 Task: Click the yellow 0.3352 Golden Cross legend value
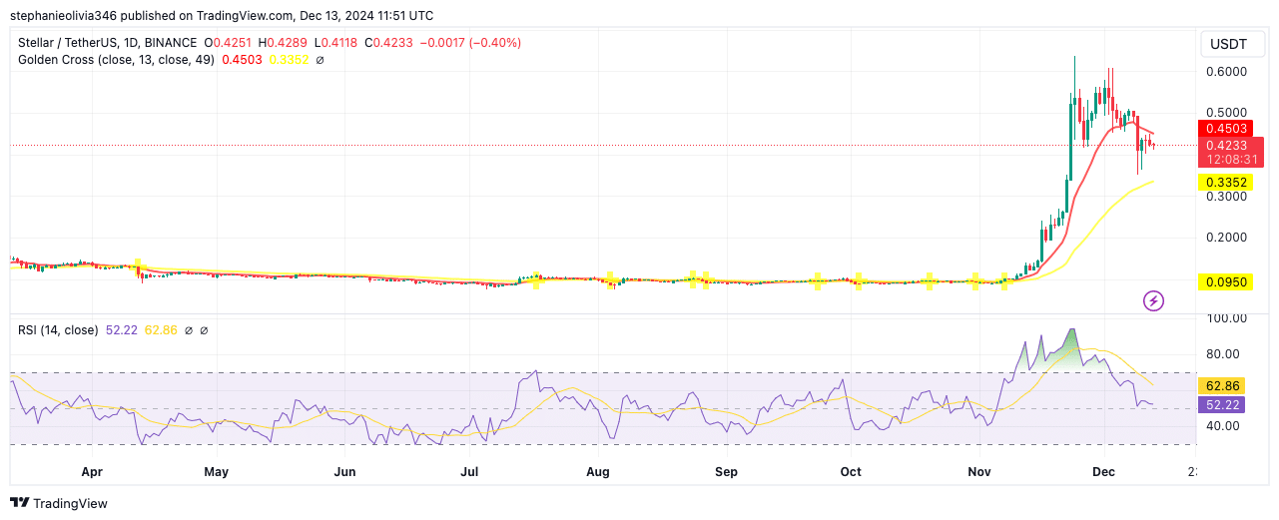pos(288,60)
